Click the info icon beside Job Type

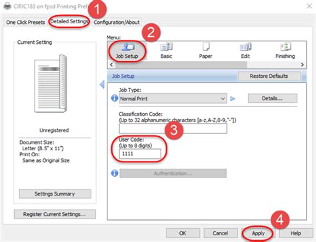[115, 98]
